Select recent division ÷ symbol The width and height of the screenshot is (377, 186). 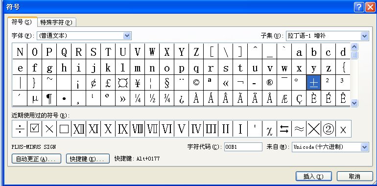coord(20,129)
